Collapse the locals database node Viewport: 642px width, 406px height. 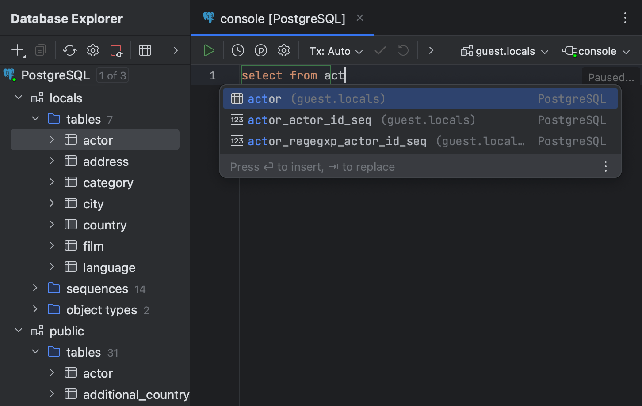click(18, 98)
